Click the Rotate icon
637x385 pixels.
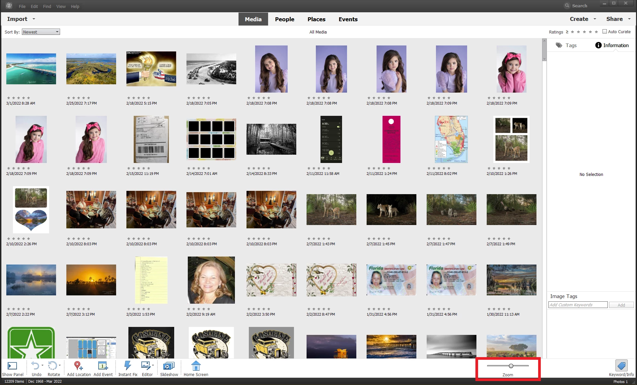[52, 366]
